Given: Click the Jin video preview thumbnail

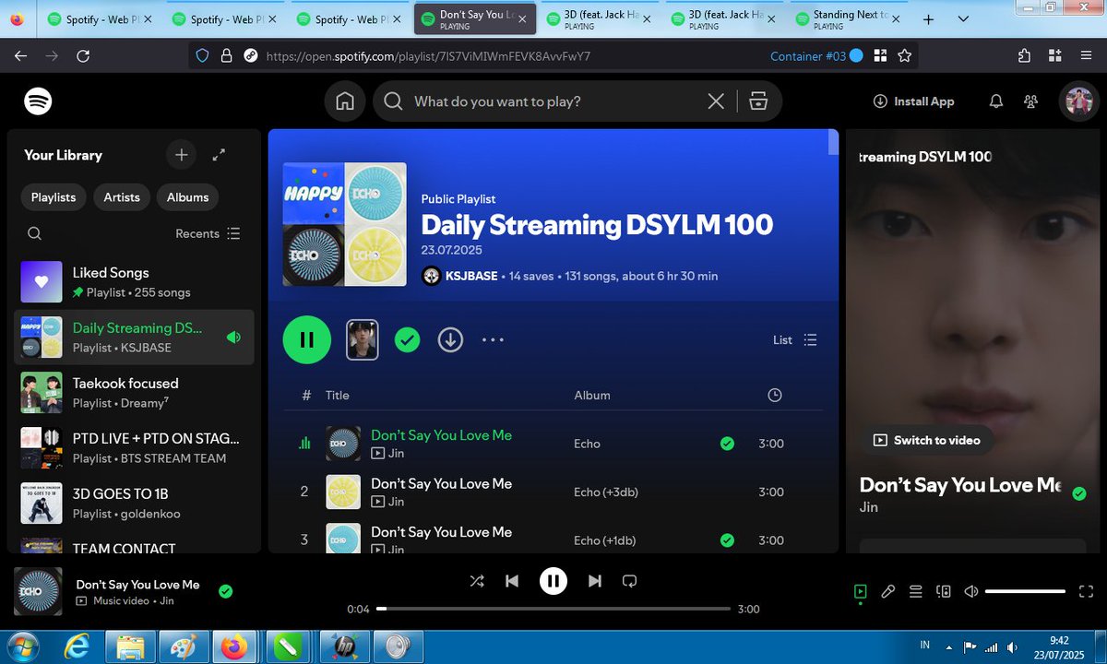Looking at the screenshot, I should pyautogui.click(x=362, y=339).
